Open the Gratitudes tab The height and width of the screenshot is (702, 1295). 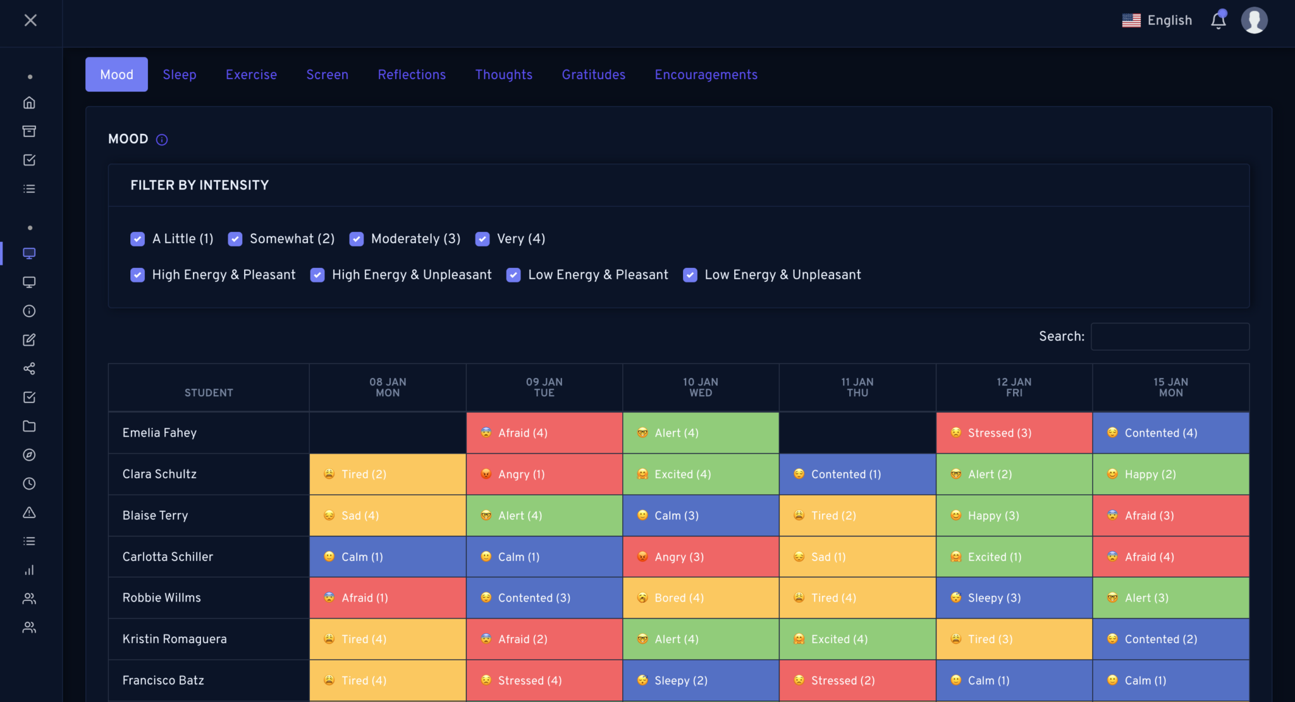[593, 74]
